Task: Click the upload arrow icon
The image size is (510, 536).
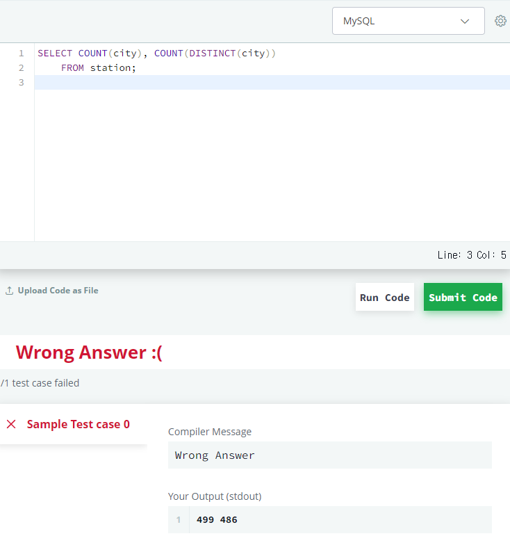Action: 10,291
